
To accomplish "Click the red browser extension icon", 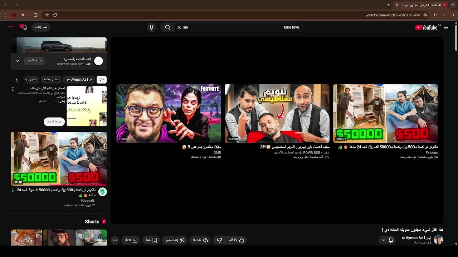I will [x=14, y=15].
